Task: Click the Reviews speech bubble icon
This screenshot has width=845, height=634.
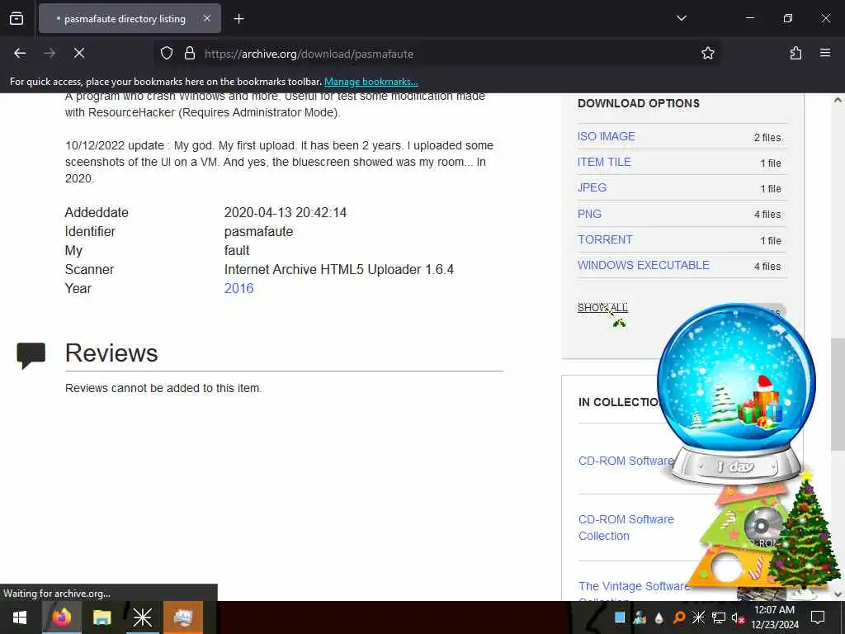Action: click(x=31, y=355)
